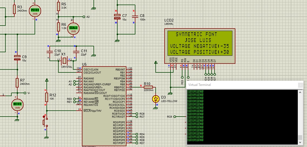Click the push button's red actuator dot
Viewport: 307px width, 147px height.
[x=44, y=117]
